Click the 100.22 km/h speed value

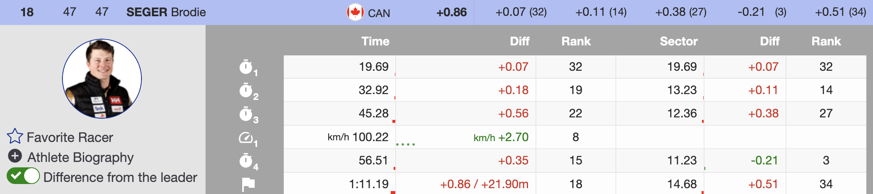point(370,137)
